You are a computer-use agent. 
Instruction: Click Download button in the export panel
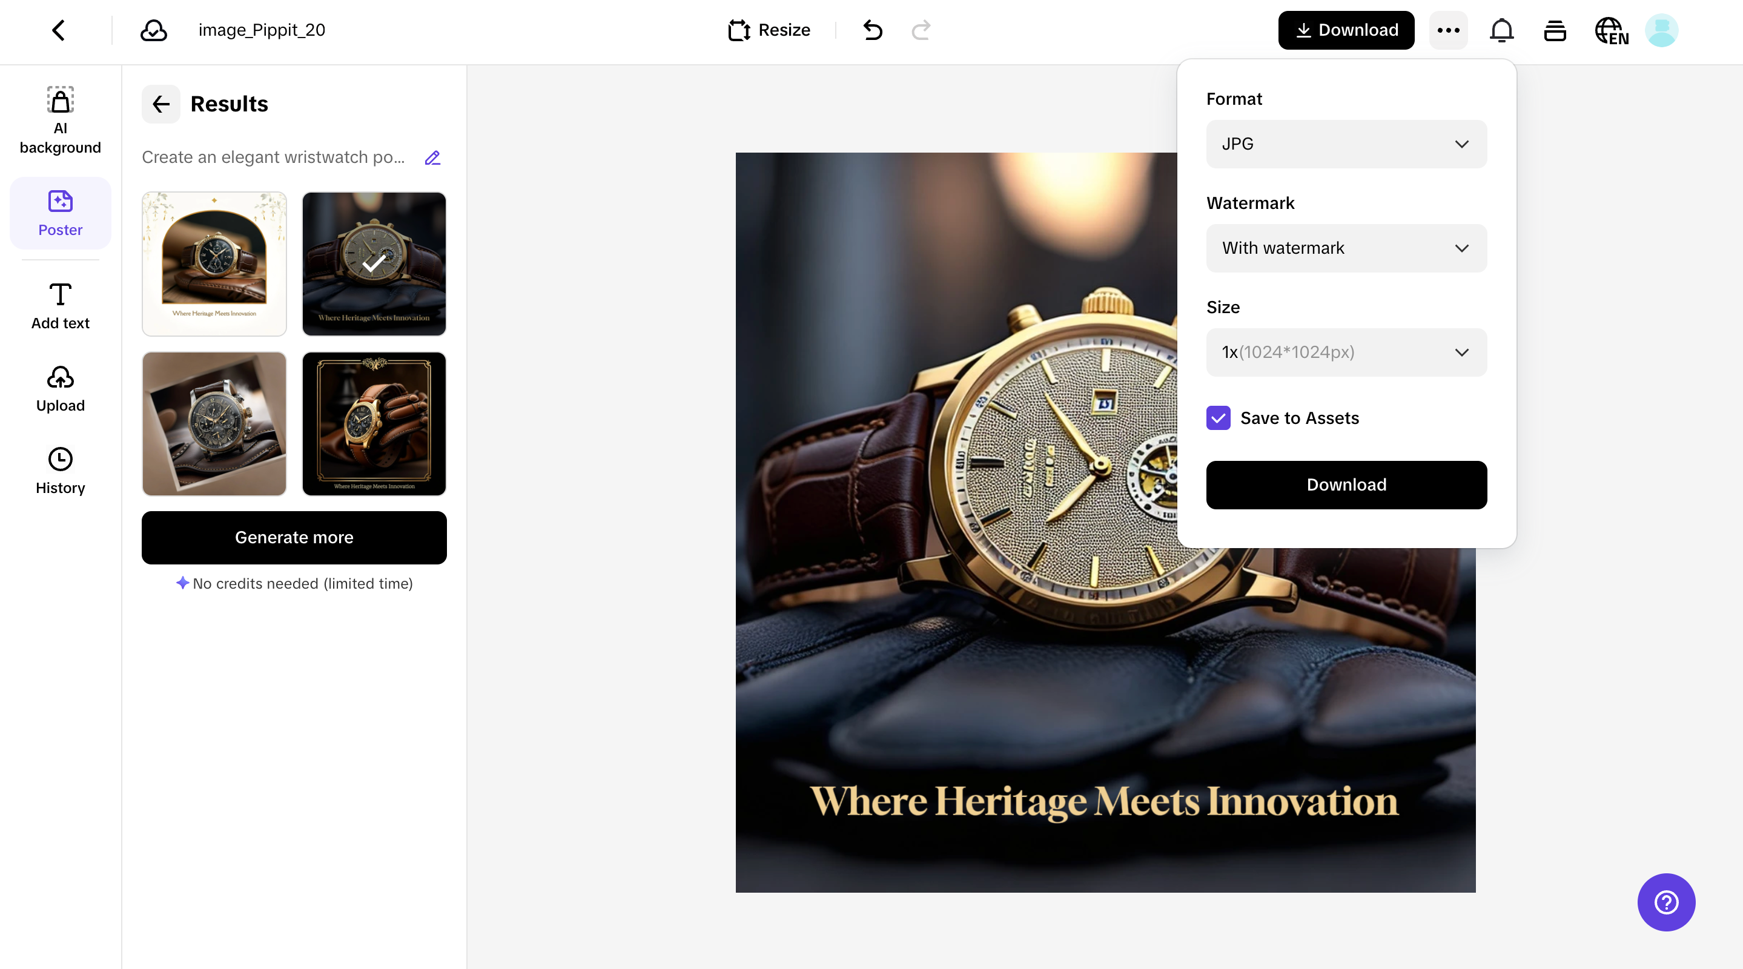(x=1346, y=484)
